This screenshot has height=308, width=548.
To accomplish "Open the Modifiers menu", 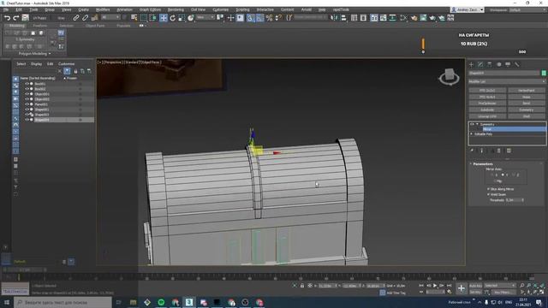I will (x=103, y=9).
